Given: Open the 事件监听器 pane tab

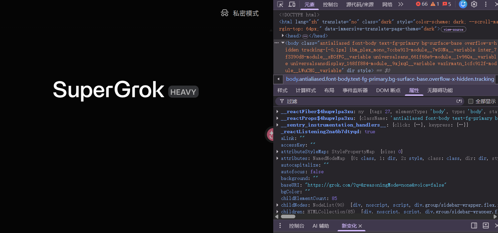Looking at the screenshot, I should pos(355,90).
